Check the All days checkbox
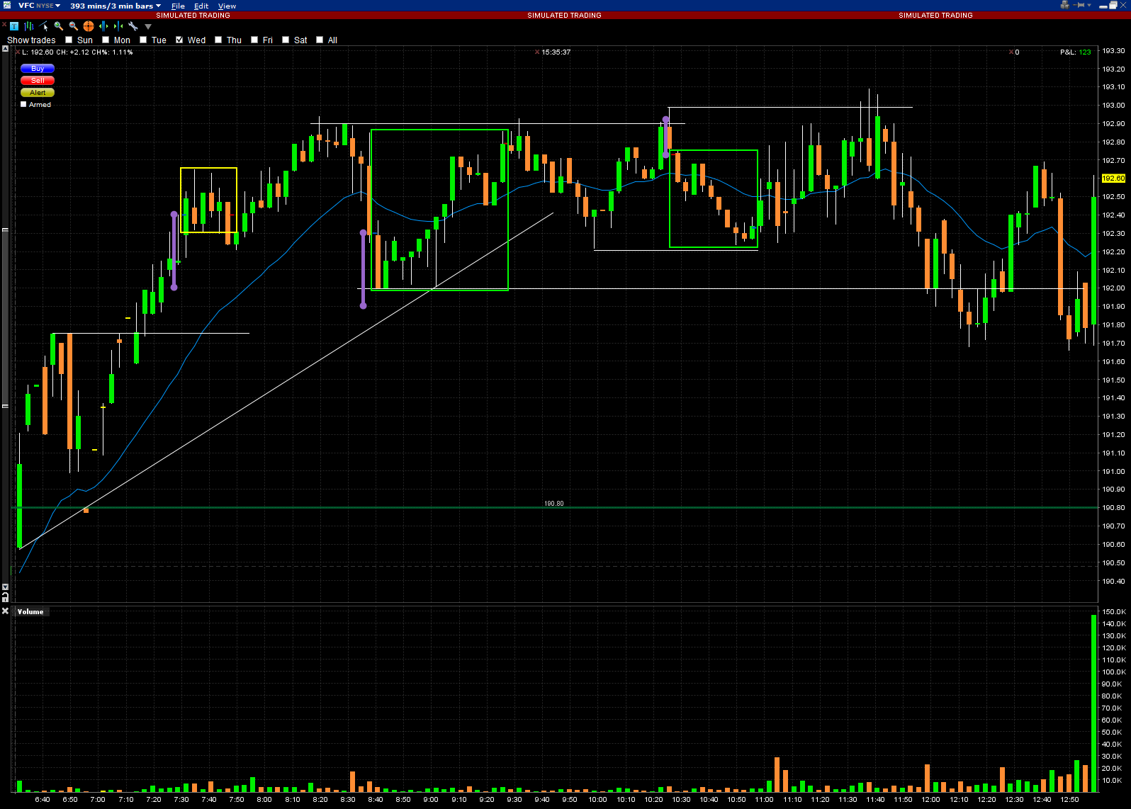Image resolution: width=1131 pixels, height=809 pixels. click(320, 40)
